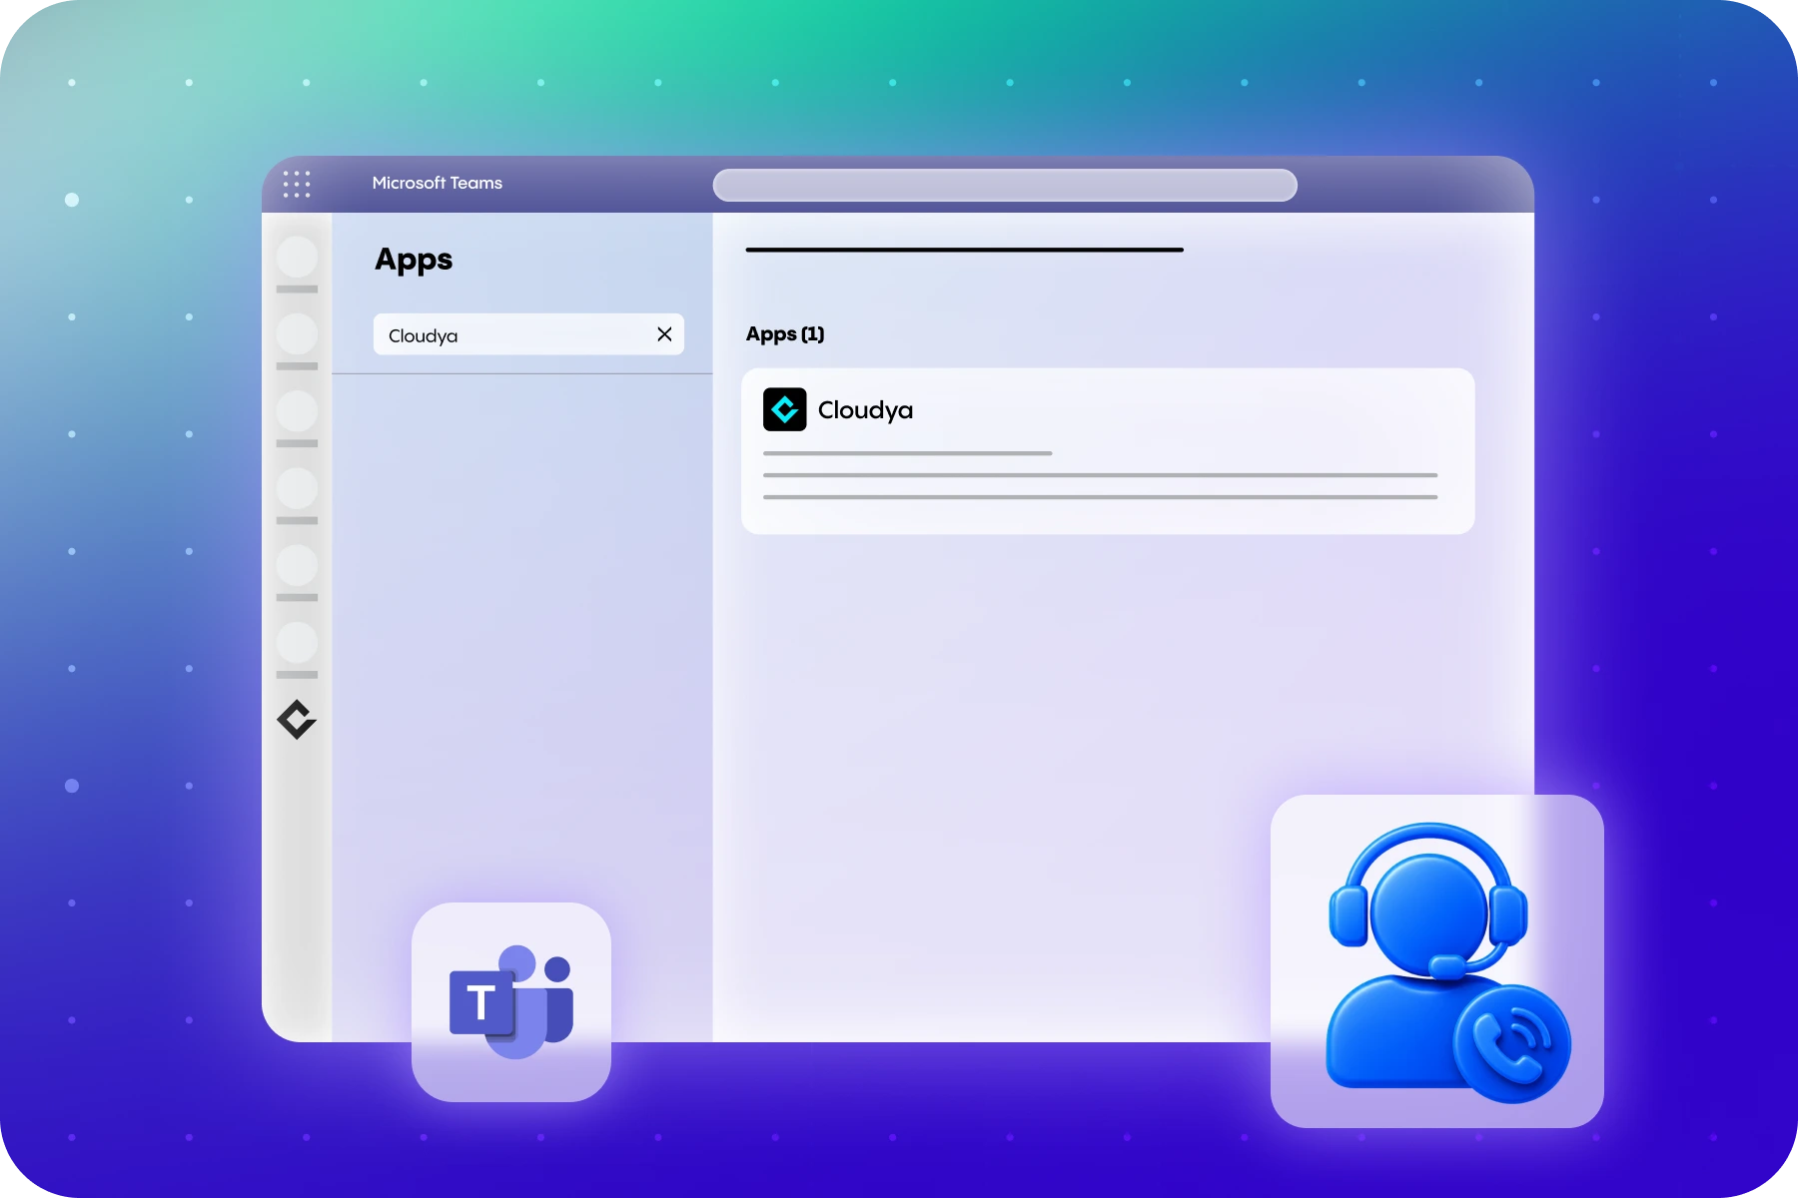Clear the Cloudya search with X

pos(664,334)
